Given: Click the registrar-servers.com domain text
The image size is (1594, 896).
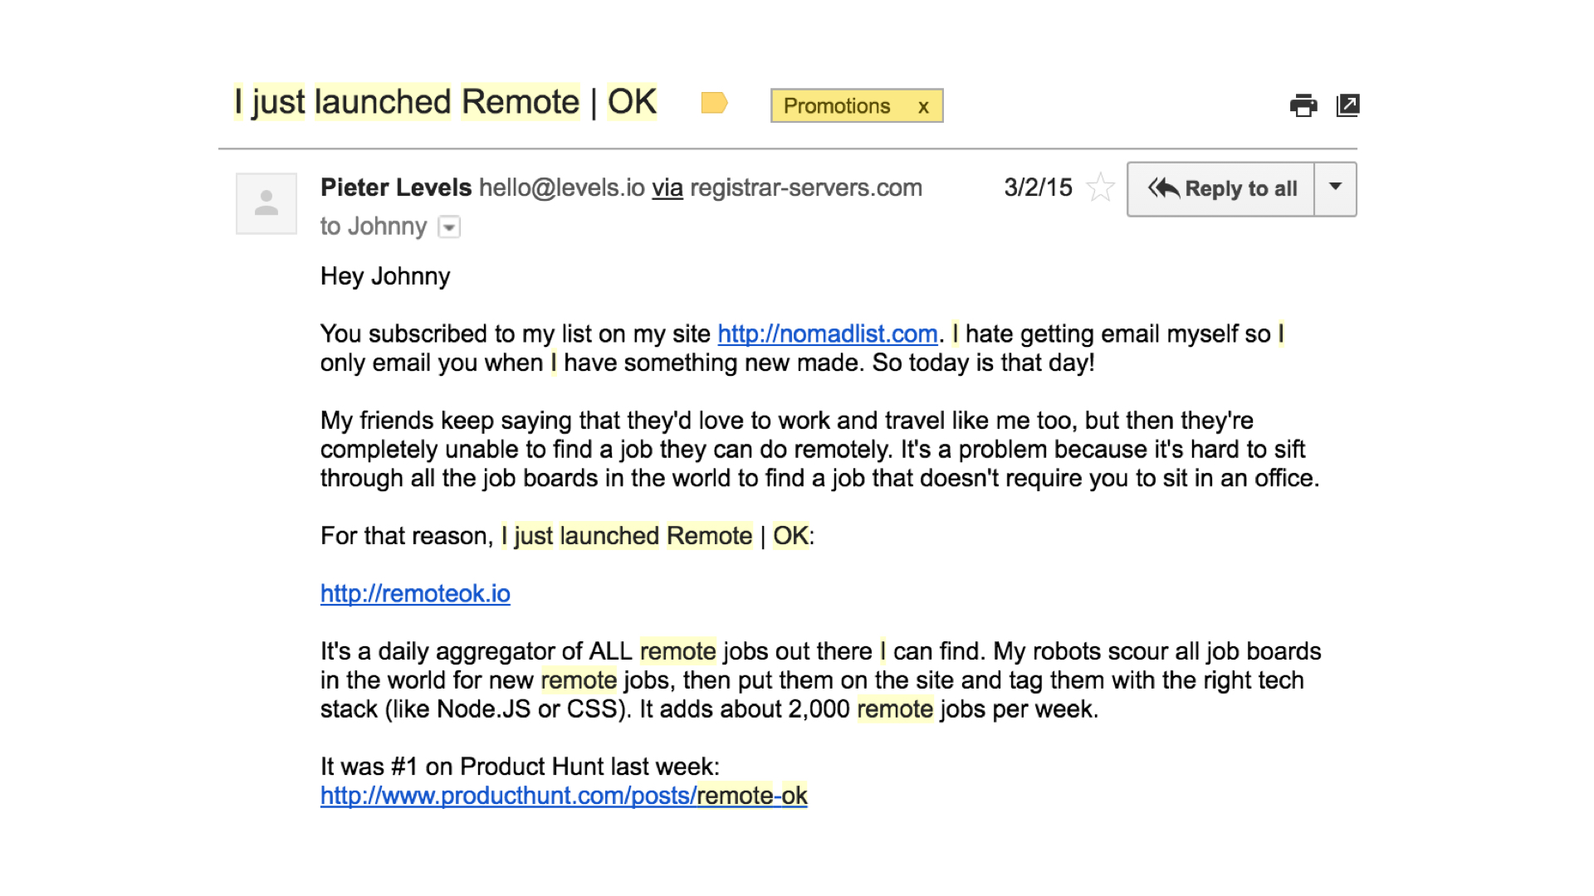Looking at the screenshot, I should click(x=806, y=187).
